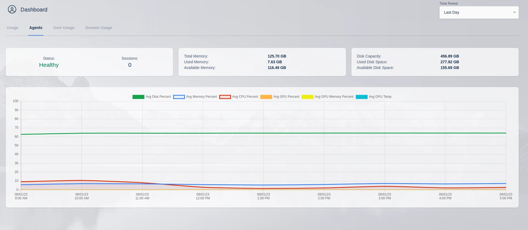Go to the Domain Usage tab
The image size is (528, 230).
pyautogui.click(x=99, y=28)
